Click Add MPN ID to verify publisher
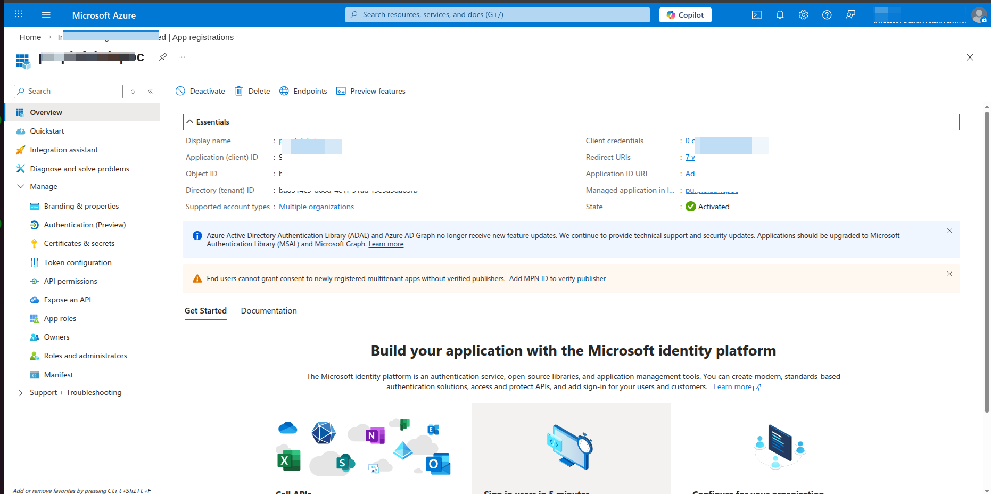The height and width of the screenshot is (494, 991). [557, 278]
